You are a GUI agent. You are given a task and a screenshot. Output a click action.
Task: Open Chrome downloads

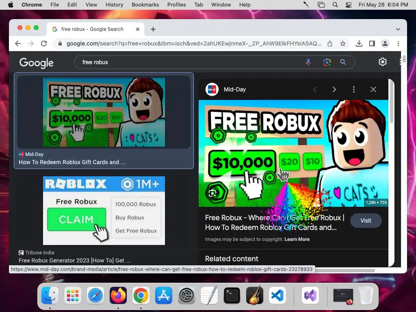point(359,43)
